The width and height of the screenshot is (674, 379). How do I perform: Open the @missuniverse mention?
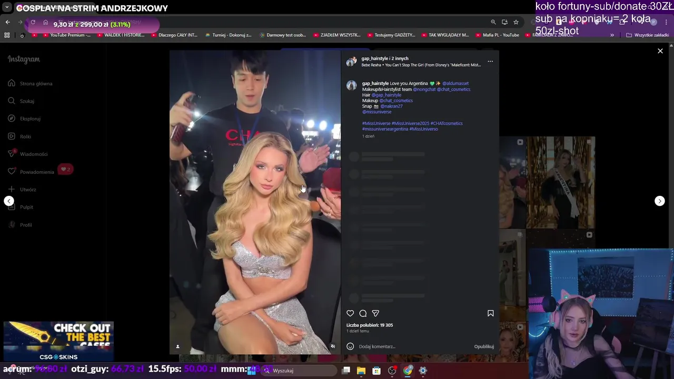tap(377, 112)
